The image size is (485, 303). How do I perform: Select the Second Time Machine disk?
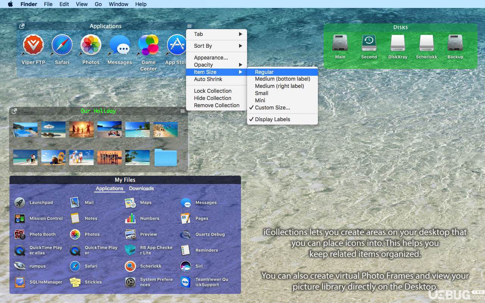pyautogui.click(x=369, y=43)
